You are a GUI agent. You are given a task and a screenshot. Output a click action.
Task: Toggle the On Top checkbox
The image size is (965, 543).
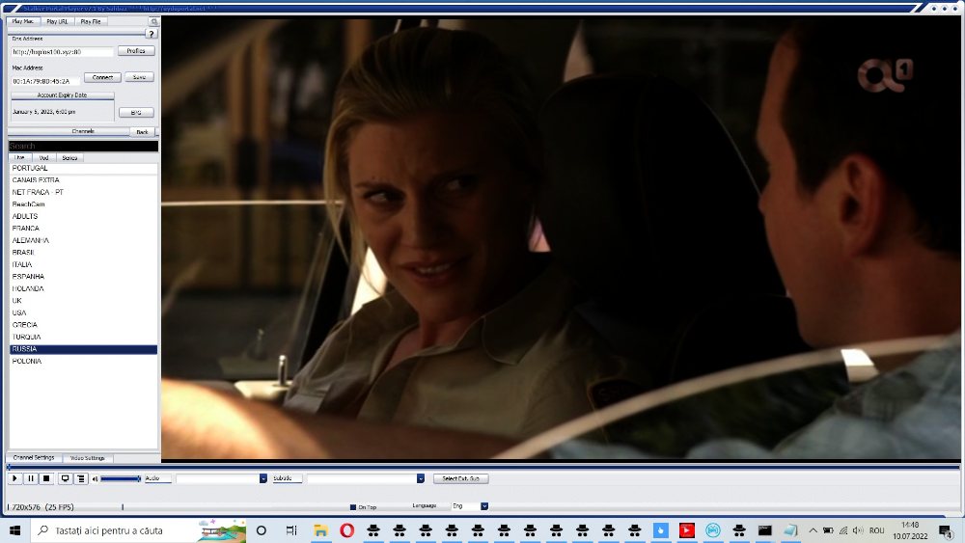pos(353,507)
